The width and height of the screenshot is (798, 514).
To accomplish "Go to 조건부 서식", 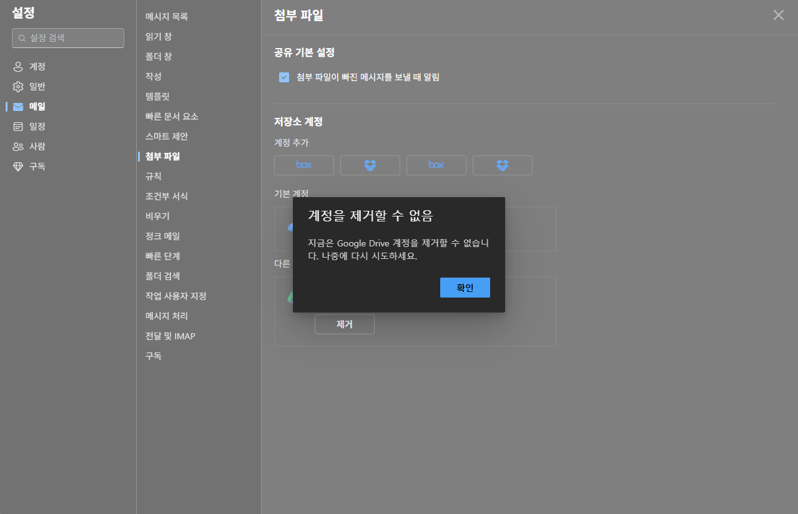I will click(x=167, y=196).
